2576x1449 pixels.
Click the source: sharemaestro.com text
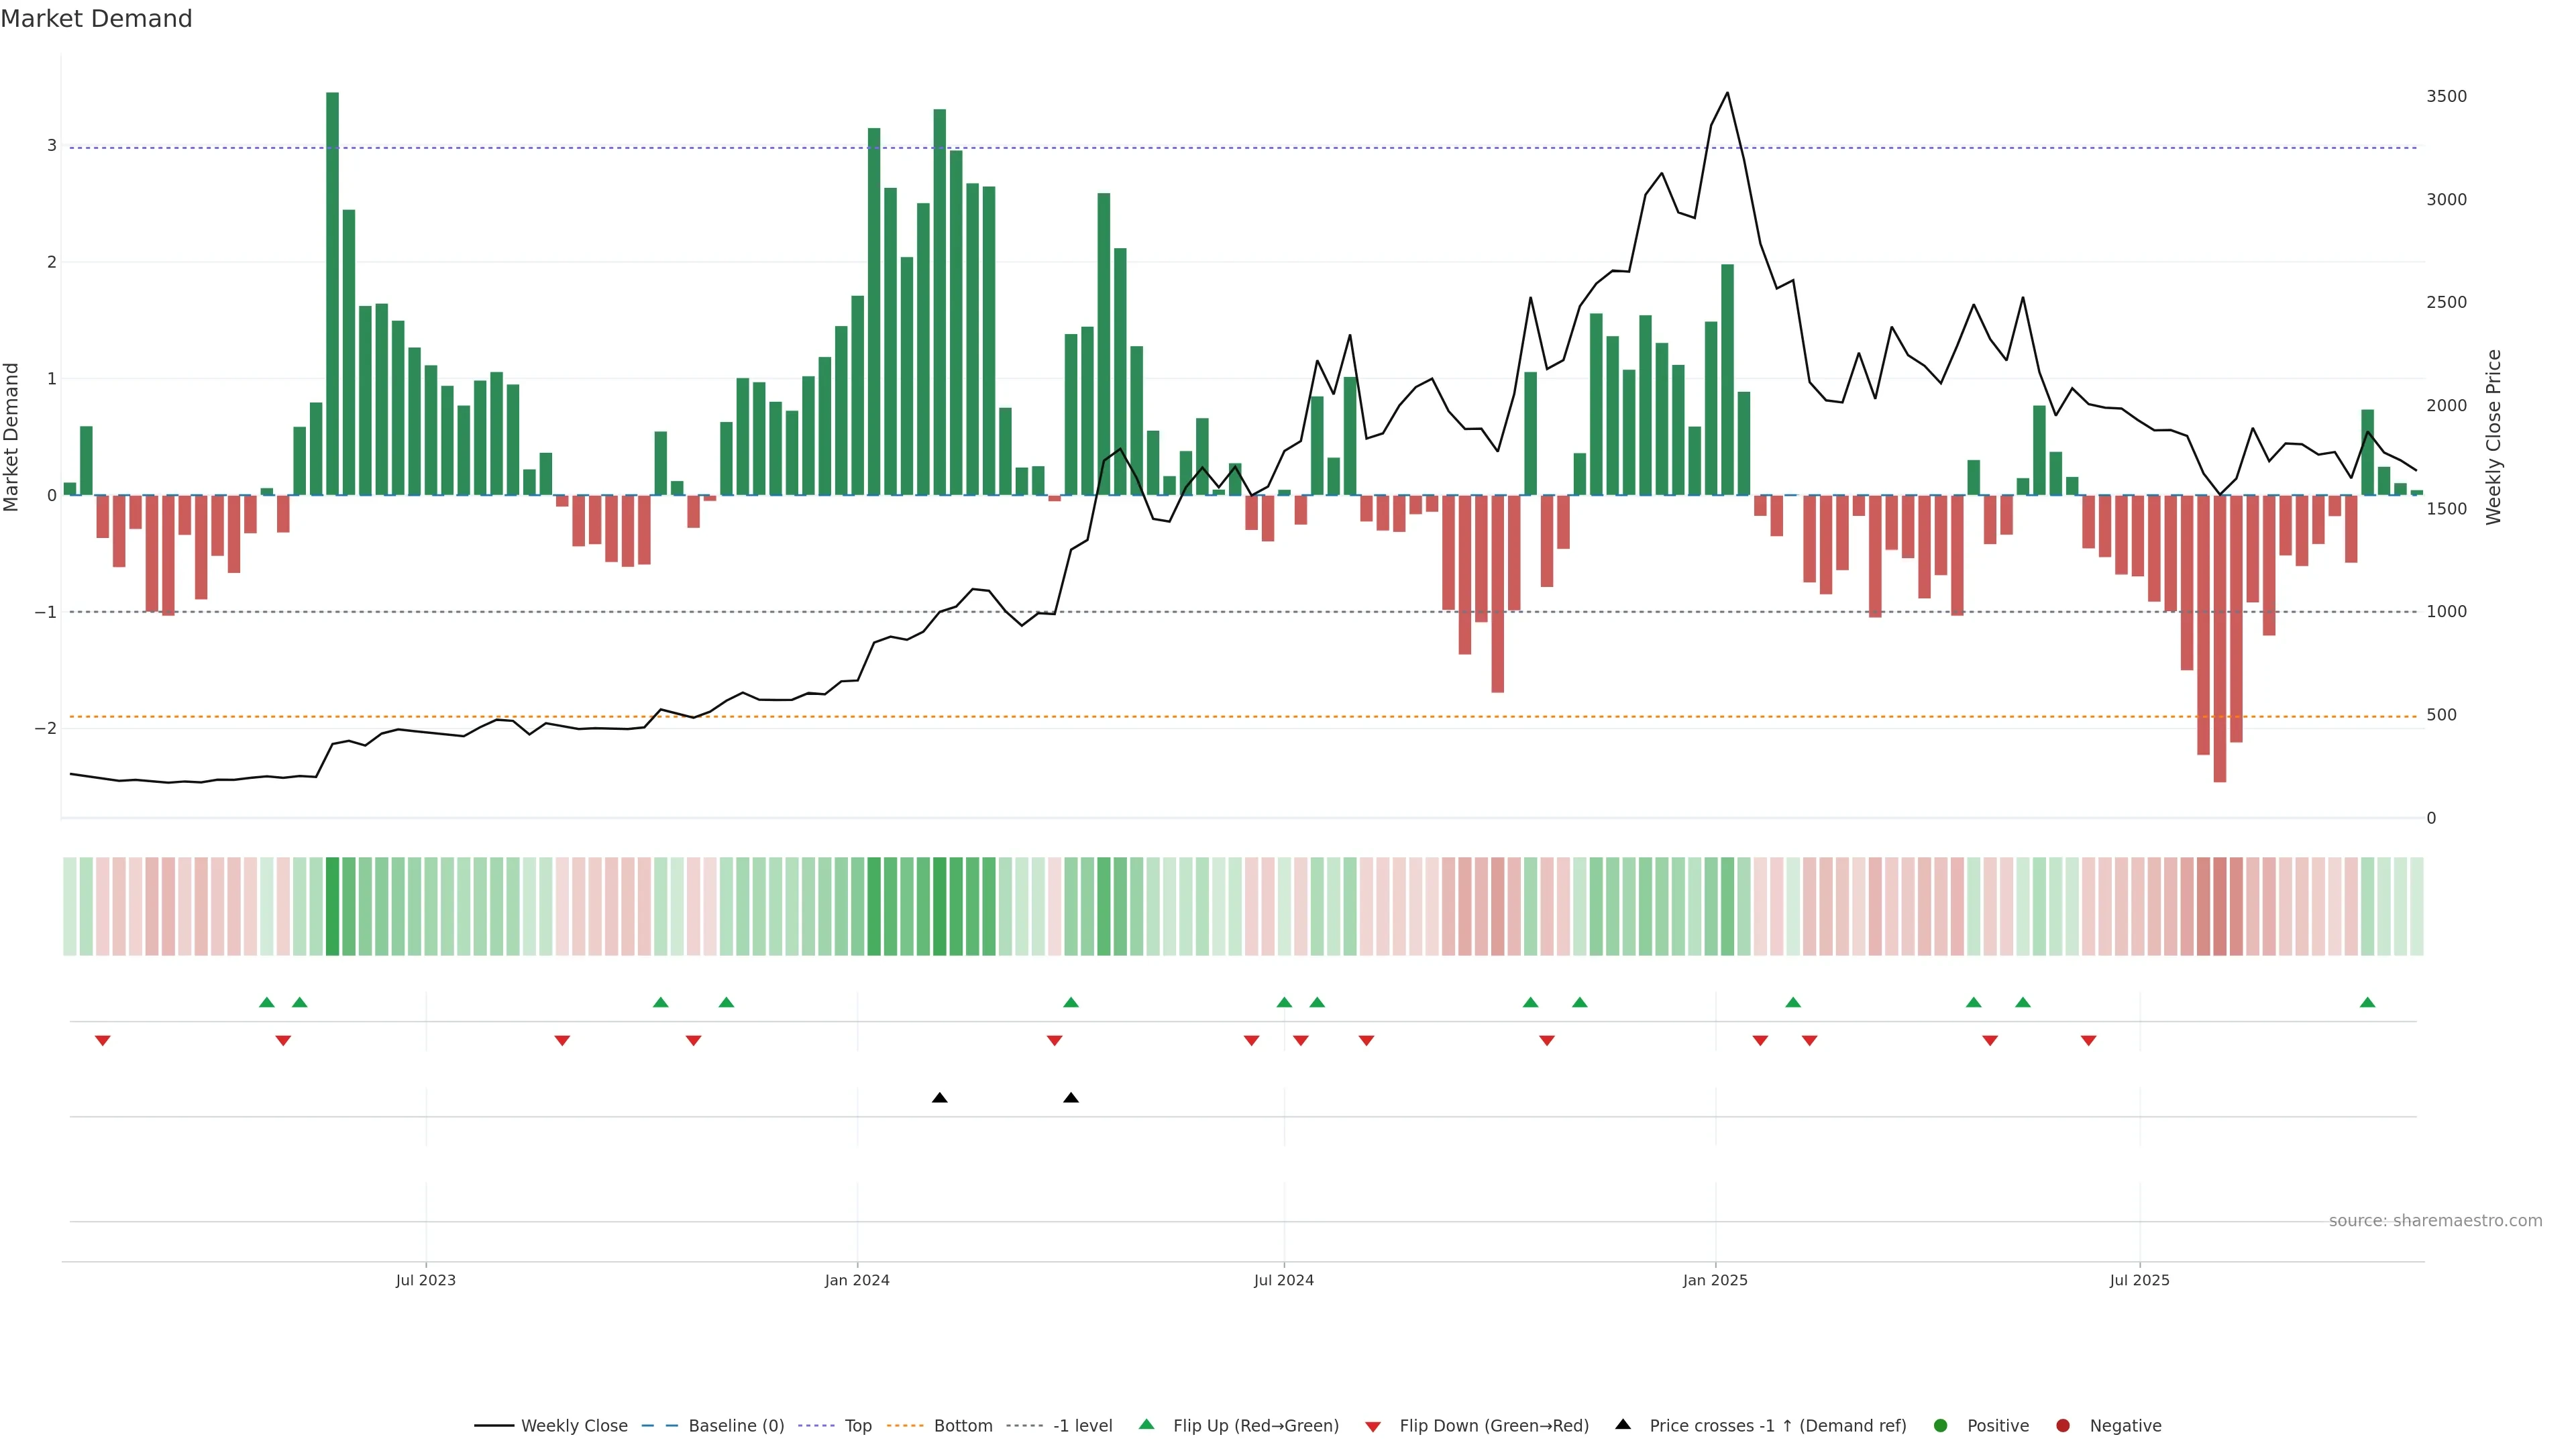point(2435,1221)
